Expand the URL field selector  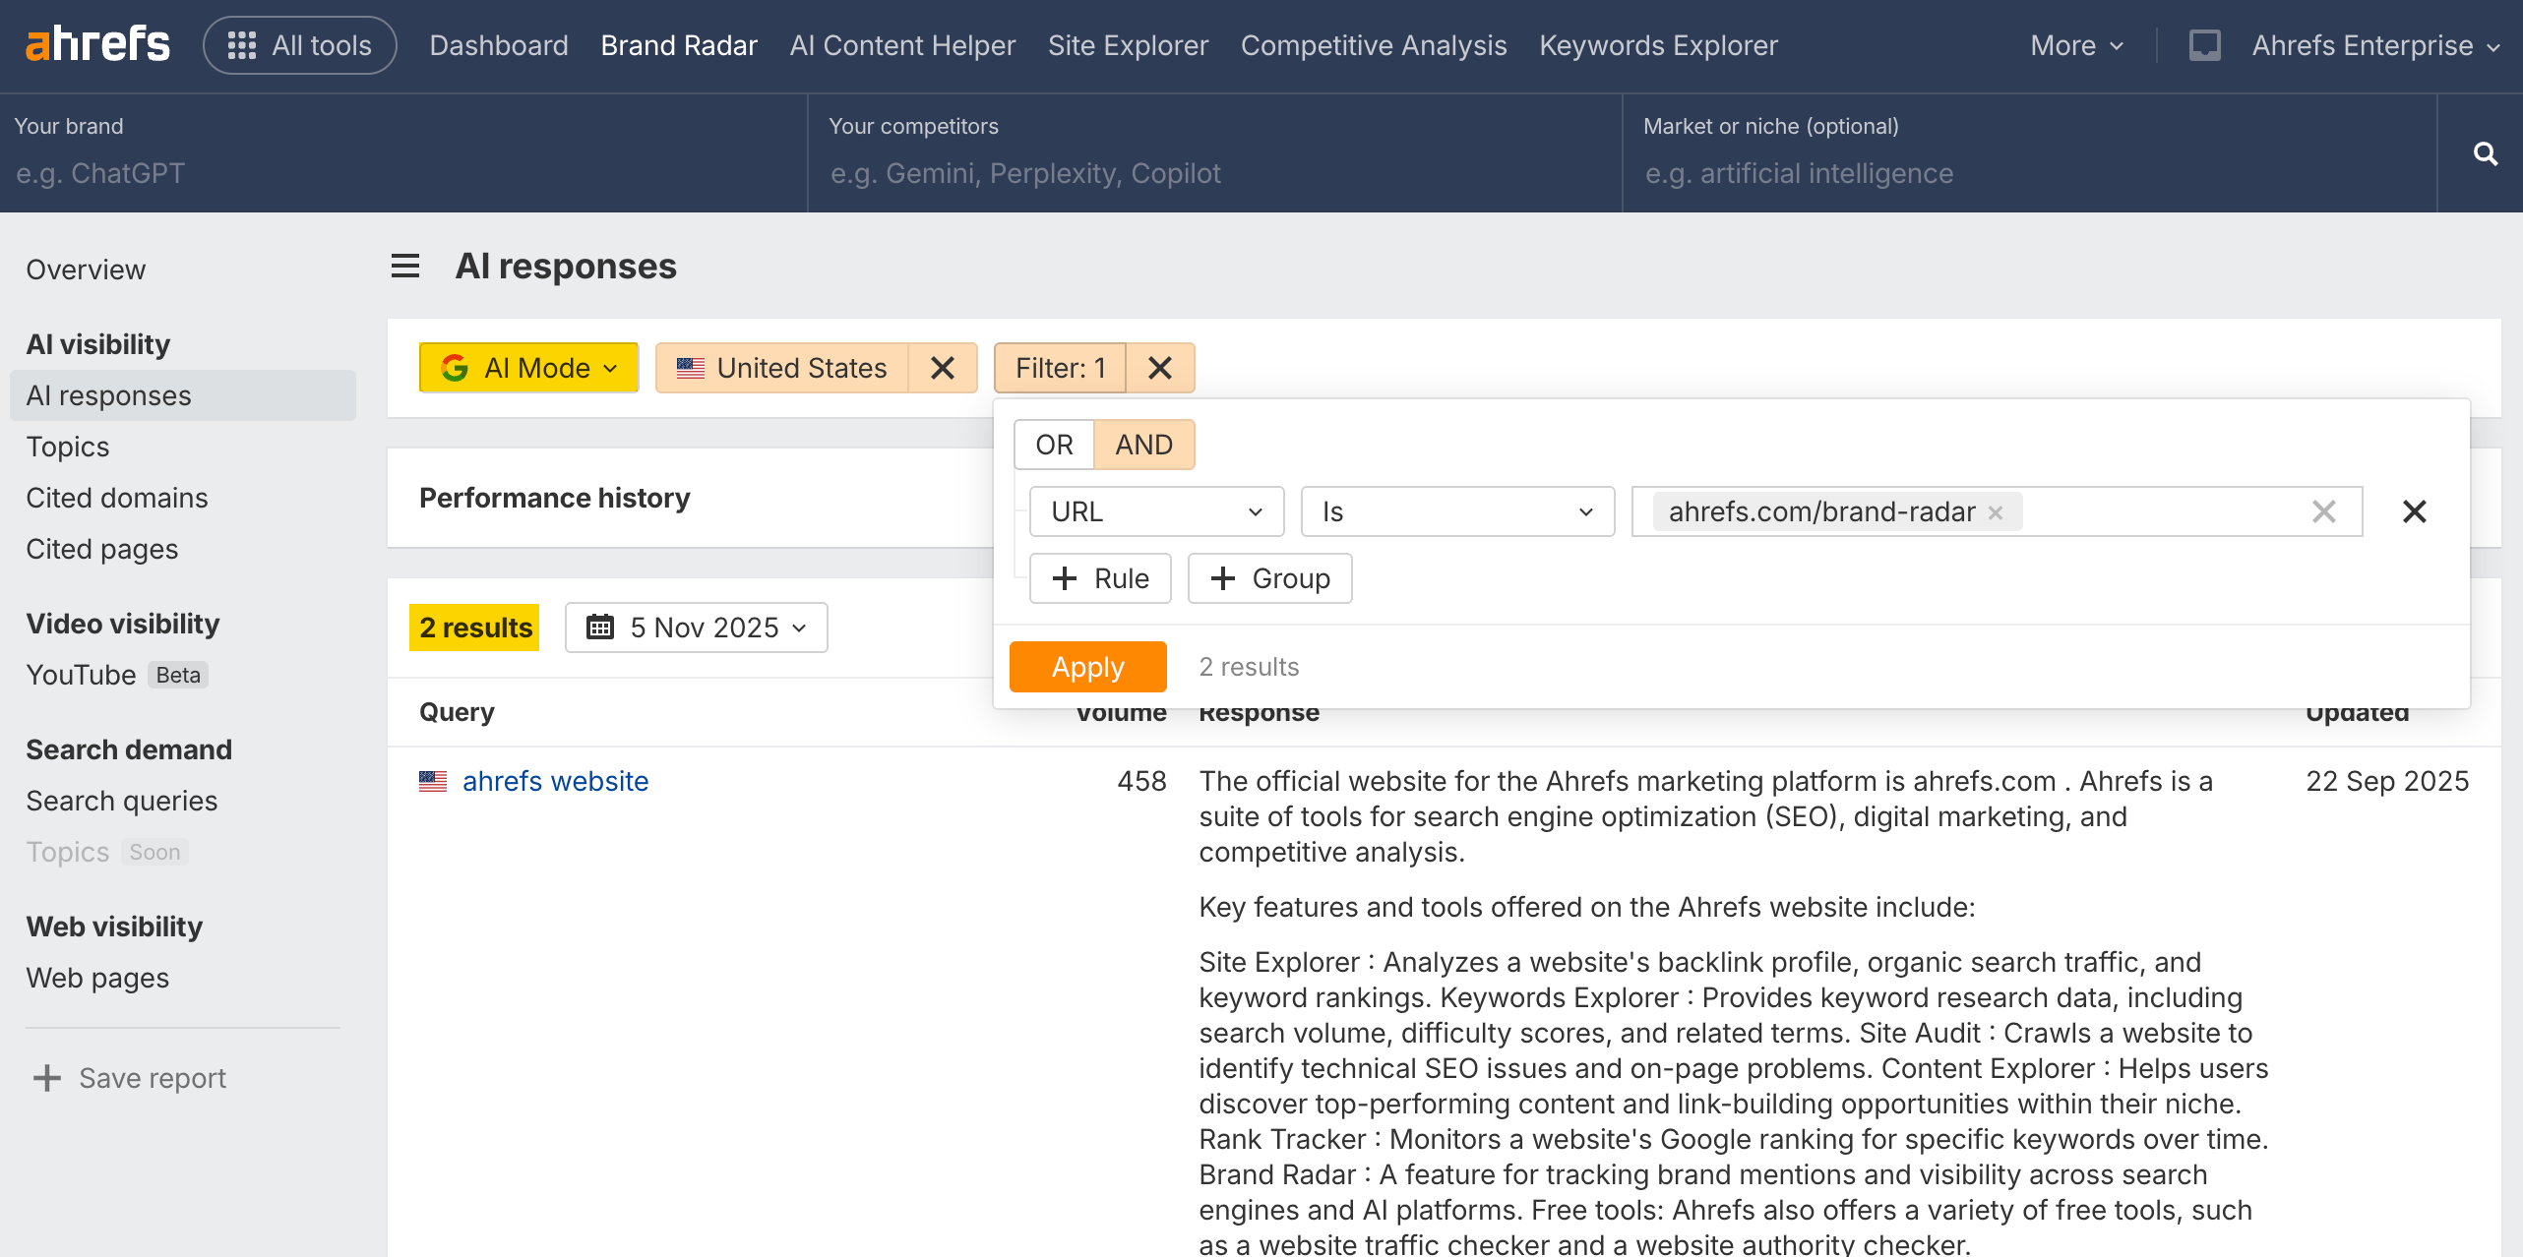(1156, 511)
